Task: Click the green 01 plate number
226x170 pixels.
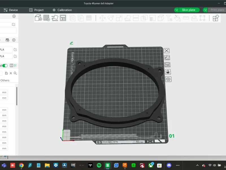Action: click(172, 136)
